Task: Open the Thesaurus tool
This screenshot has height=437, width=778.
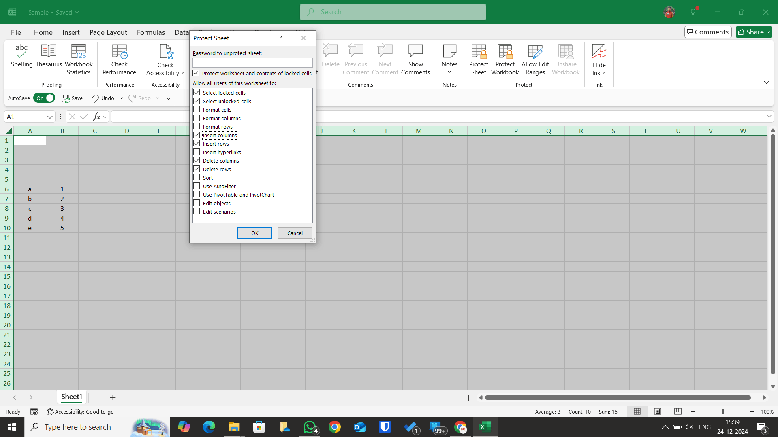Action: [48, 58]
